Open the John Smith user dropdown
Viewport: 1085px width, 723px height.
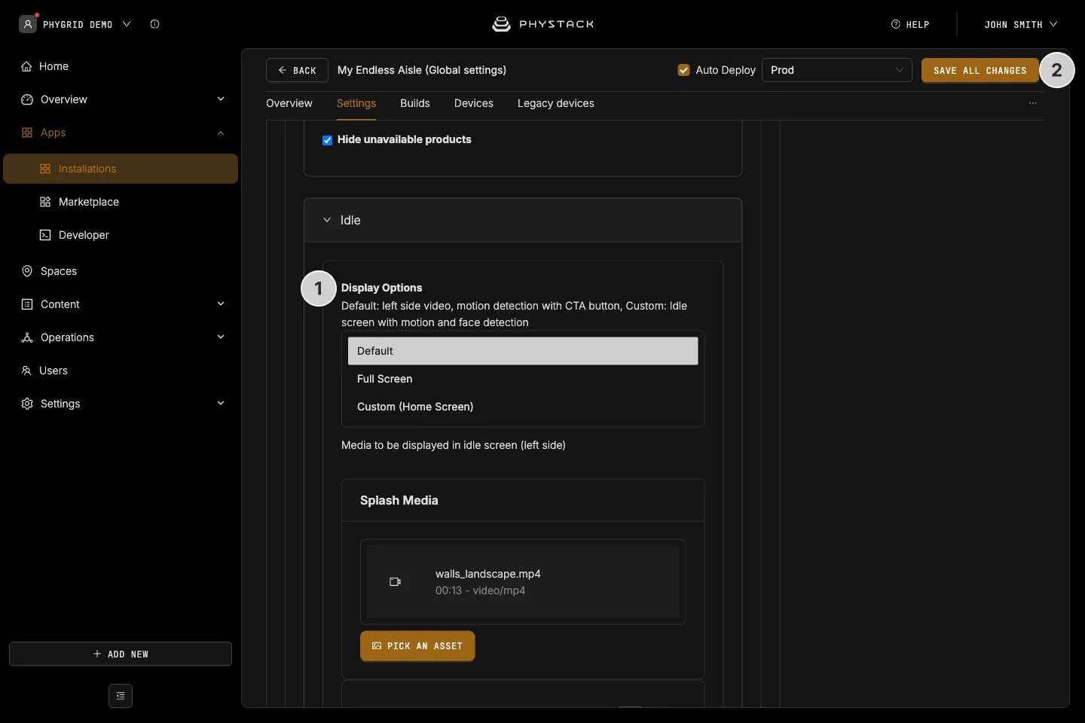[1020, 24]
